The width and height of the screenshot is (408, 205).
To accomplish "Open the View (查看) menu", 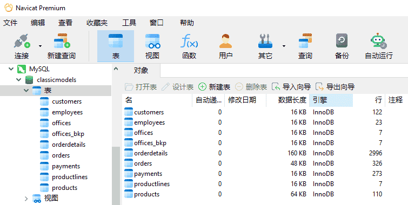I will pos(65,23).
